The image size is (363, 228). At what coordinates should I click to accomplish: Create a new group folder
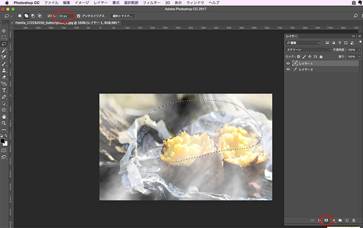click(340, 220)
